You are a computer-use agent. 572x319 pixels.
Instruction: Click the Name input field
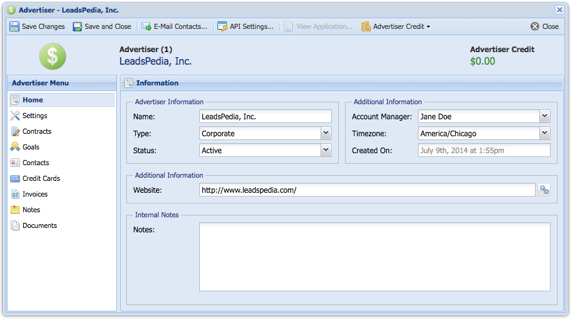[265, 117]
